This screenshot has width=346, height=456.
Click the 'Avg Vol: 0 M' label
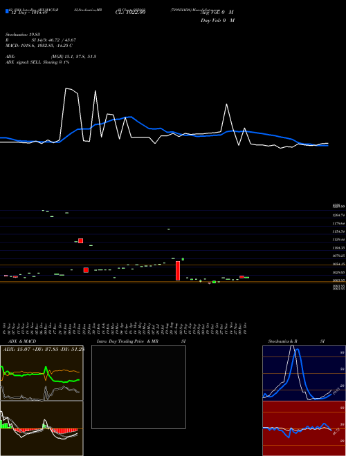click(217, 12)
